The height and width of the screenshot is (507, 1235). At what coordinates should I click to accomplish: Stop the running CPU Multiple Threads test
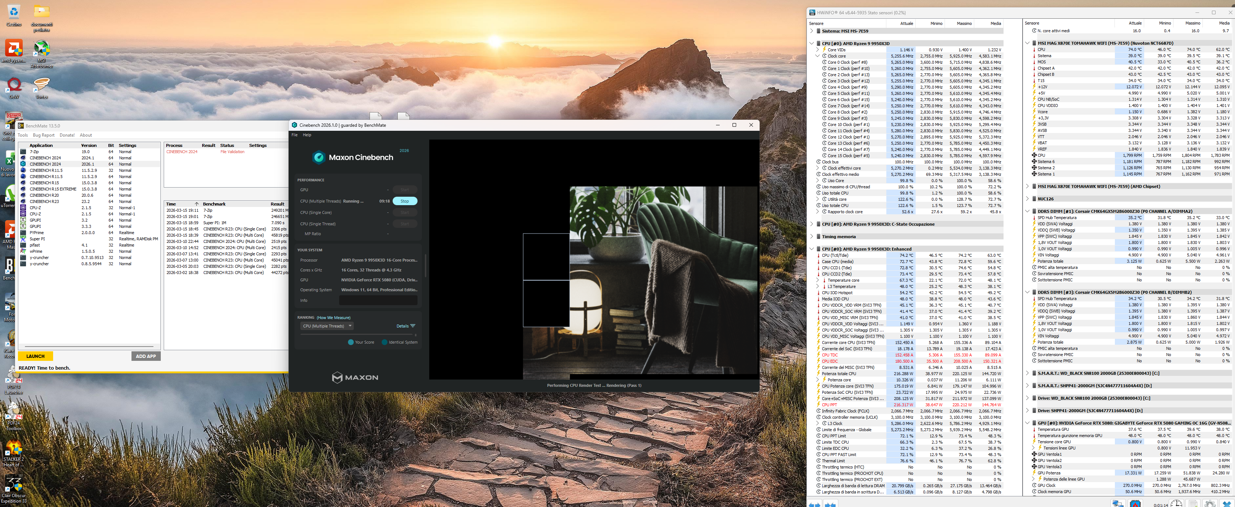(405, 201)
